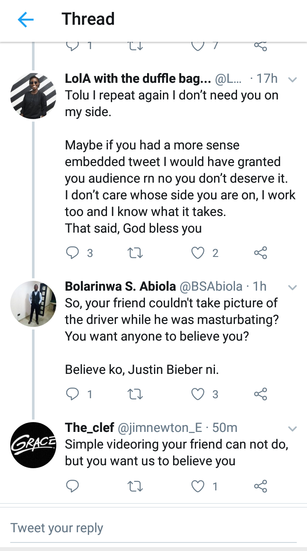The width and height of the screenshot is (307, 551).
Task: View The_clef's Grace profile picture
Action: (33, 445)
